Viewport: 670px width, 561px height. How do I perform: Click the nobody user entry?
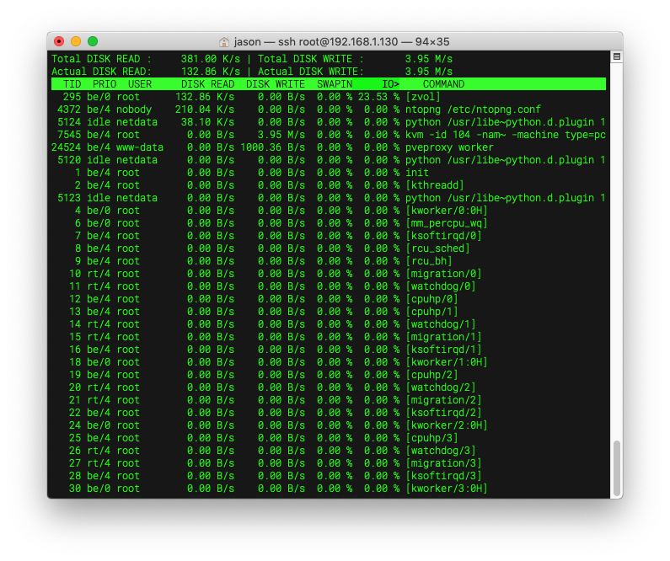(134, 110)
